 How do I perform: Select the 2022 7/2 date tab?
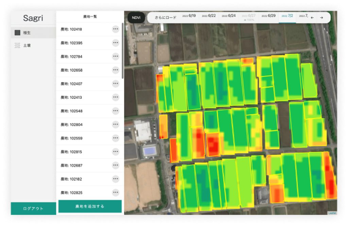(287, 16)
